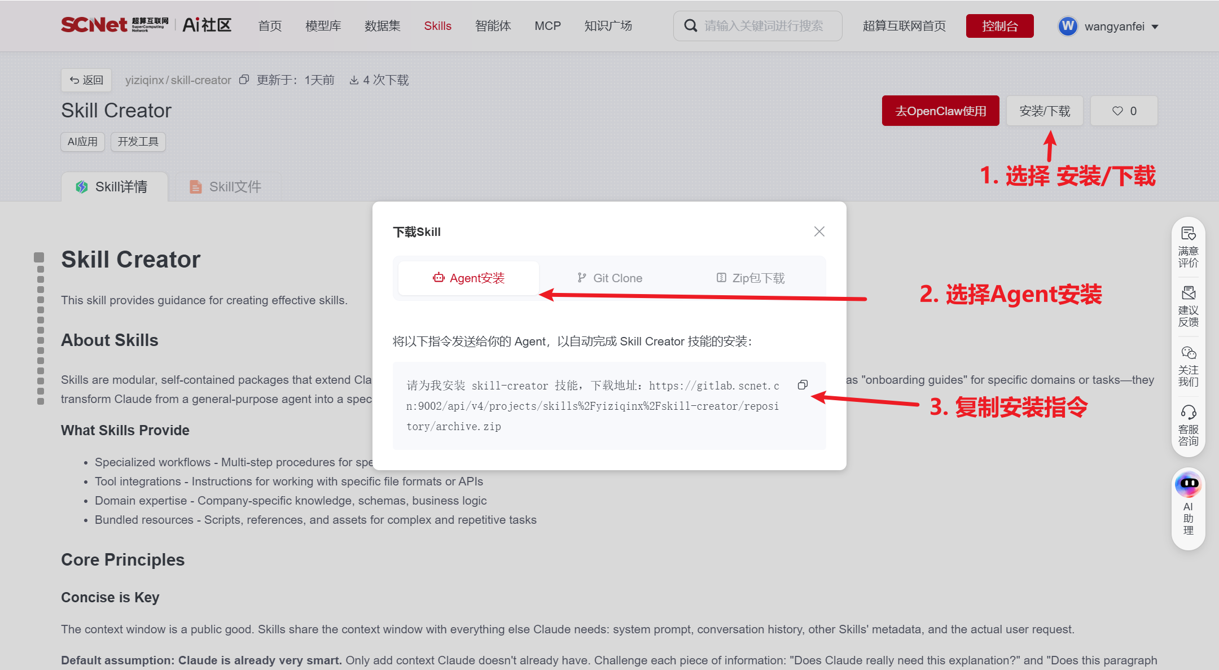
Task: Click the heart like icon
Action: pyautogui.click(x=1117, y=111)
